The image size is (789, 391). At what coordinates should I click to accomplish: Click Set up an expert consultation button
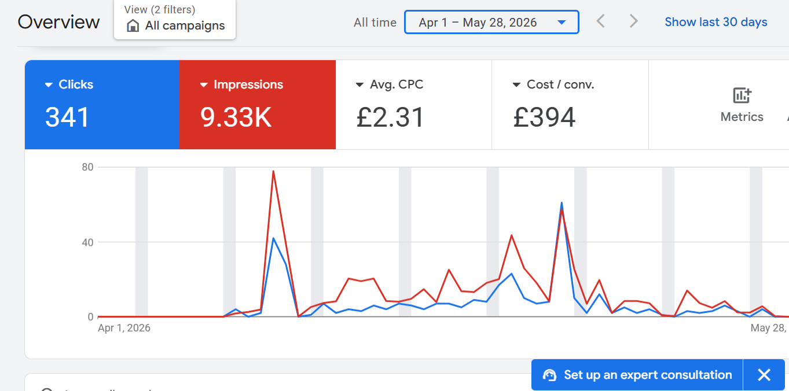point(637,375)
